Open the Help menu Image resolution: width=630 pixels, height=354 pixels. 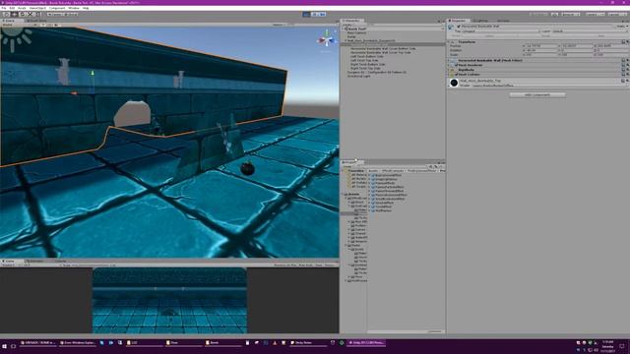point(86,8)
